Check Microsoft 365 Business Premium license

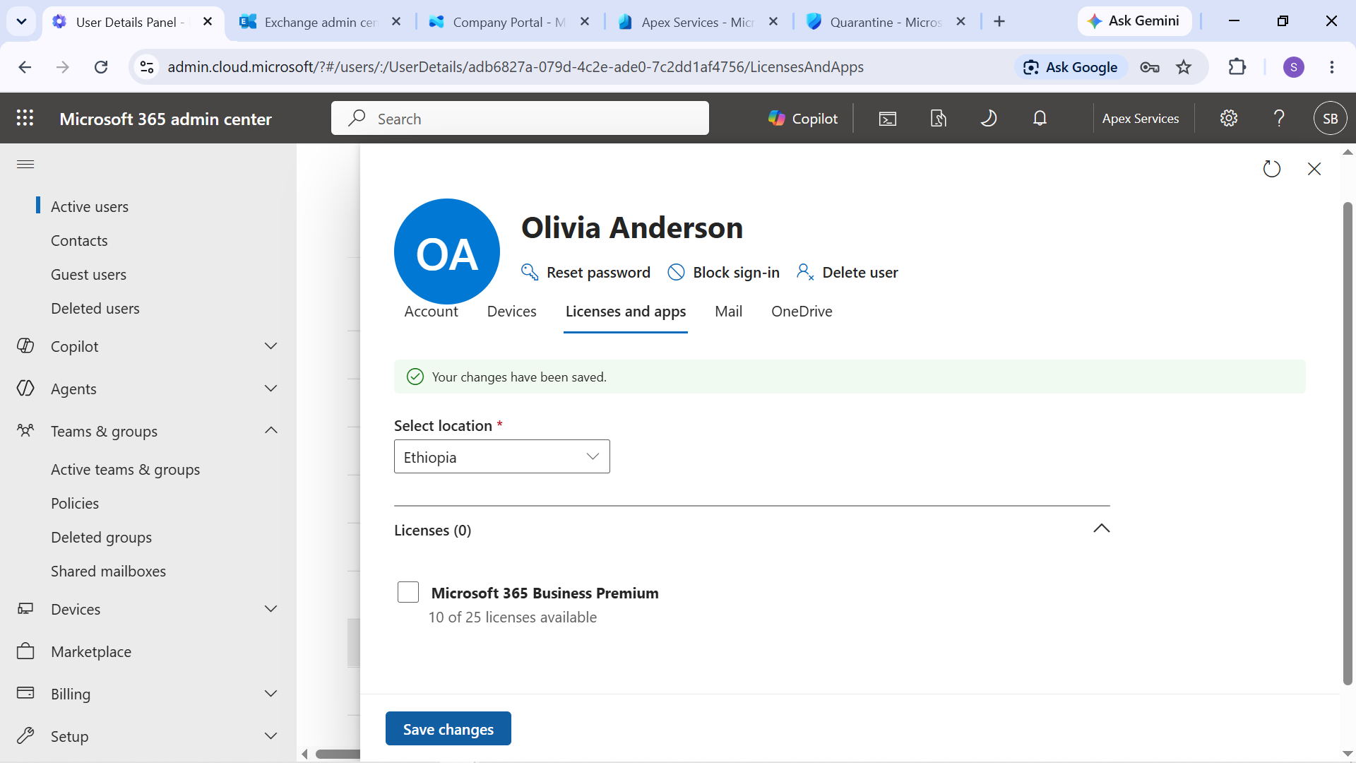[x=408, y=592]
